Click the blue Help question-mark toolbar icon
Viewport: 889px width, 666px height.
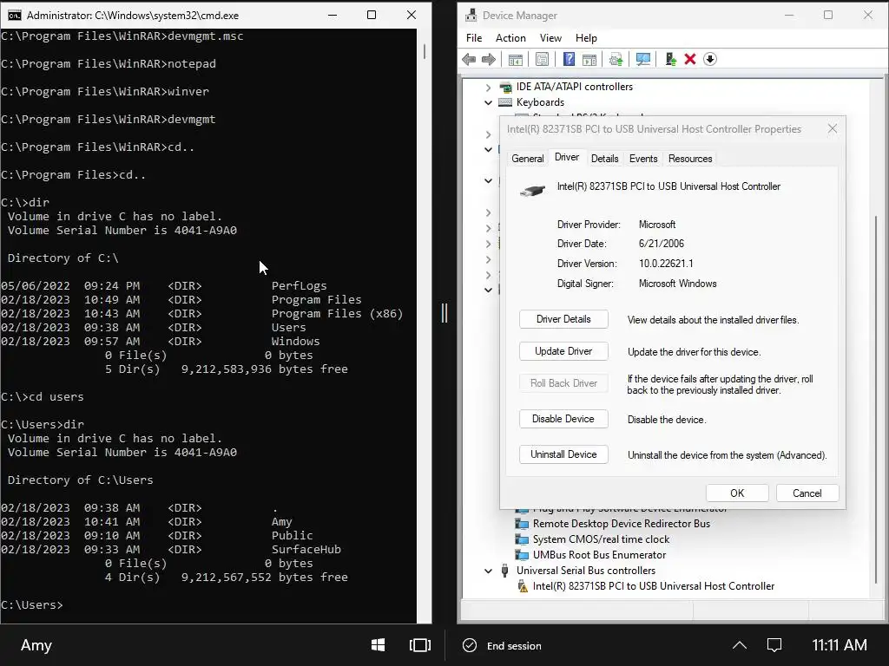(570, 60)
